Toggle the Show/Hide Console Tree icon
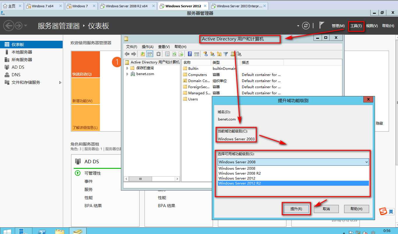The image size is (398, 234). pyautogui.click(x=150, y=54)
